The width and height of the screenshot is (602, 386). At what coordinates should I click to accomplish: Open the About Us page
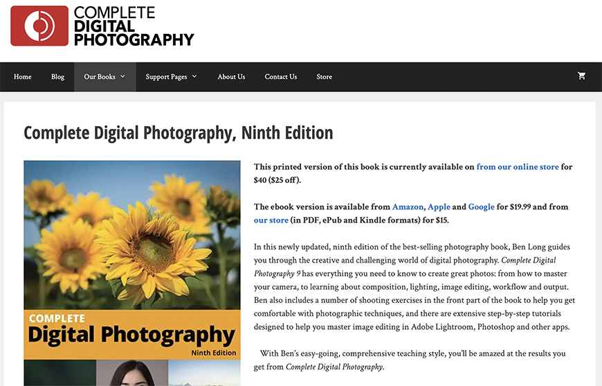tap(231, 76)
